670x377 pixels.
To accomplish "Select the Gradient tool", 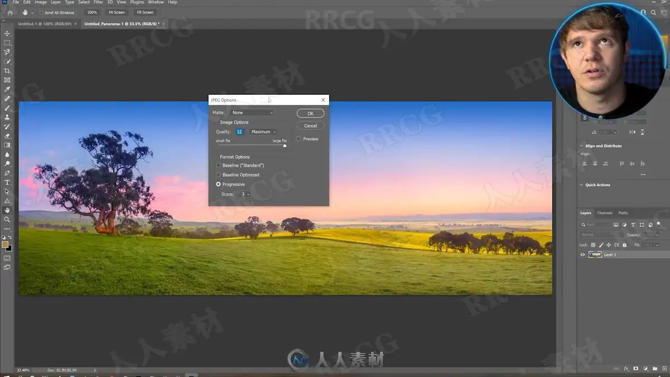I will click(x=7, y=145).
